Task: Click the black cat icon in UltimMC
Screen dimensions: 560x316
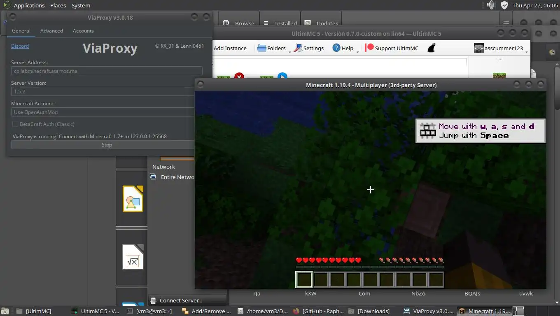Action: (431, 48)
